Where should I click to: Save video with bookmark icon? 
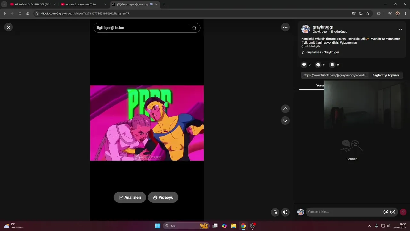point(332,65)
